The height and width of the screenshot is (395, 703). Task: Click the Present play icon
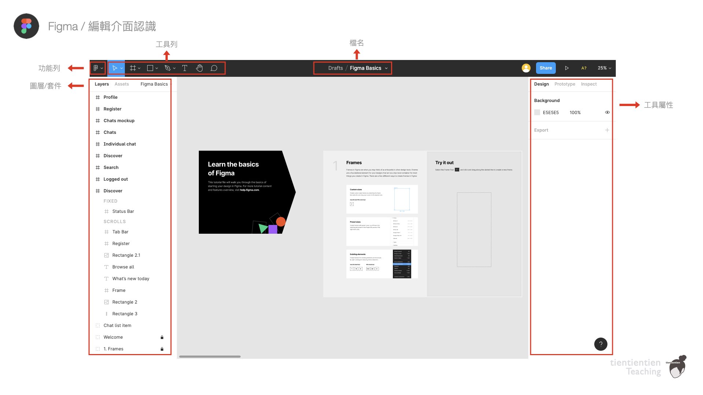tap(566, 68)
